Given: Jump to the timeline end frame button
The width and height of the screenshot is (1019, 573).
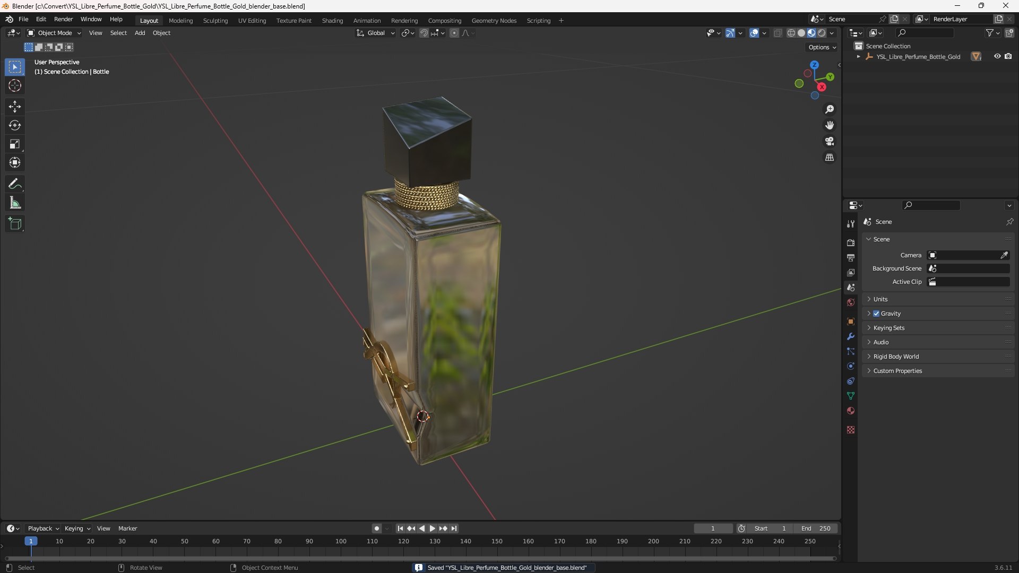Looking at the screenshot, I should [x=454, y=528].
